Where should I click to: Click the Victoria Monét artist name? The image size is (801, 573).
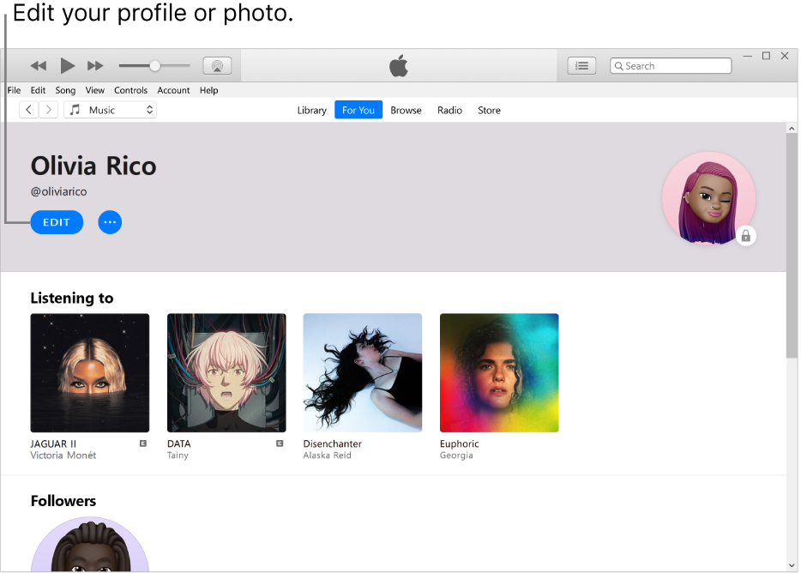click(x=63, y=455)
